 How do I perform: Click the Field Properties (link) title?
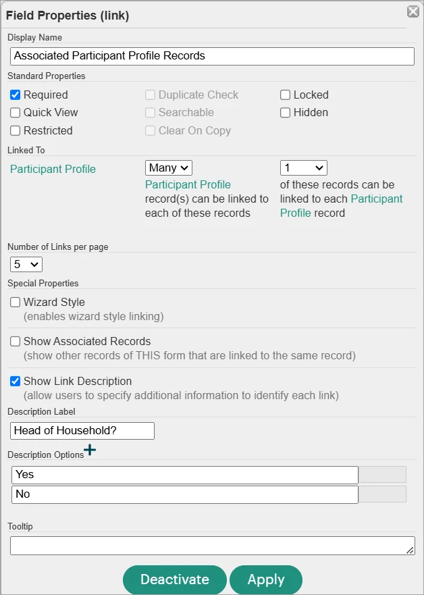(x=68, y=16)
